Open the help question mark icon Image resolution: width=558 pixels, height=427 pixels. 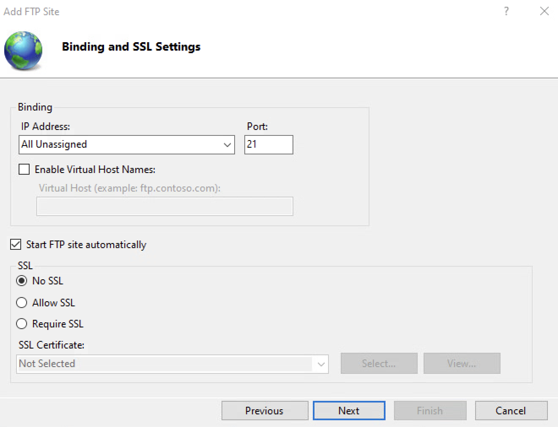click(x=506, y=11)
